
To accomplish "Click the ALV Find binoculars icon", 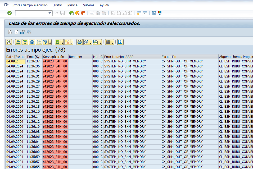I will pos(32,42).
